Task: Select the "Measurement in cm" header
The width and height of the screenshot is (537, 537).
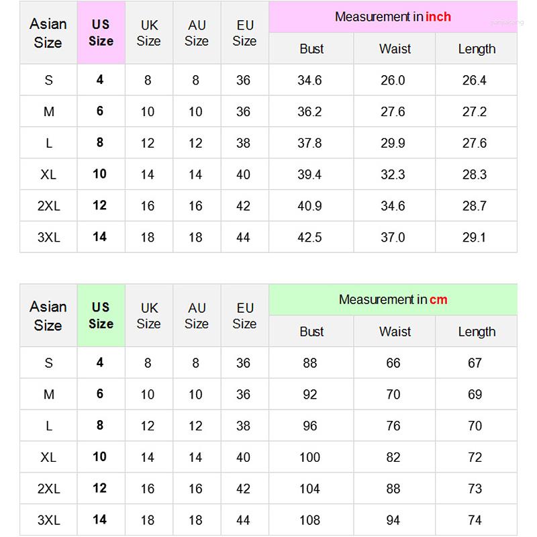Action: point(393,299)
